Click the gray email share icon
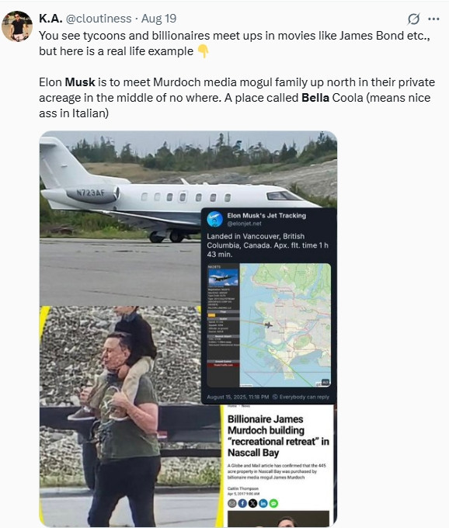This screenshot has height=528, width=449. (232, 503)
